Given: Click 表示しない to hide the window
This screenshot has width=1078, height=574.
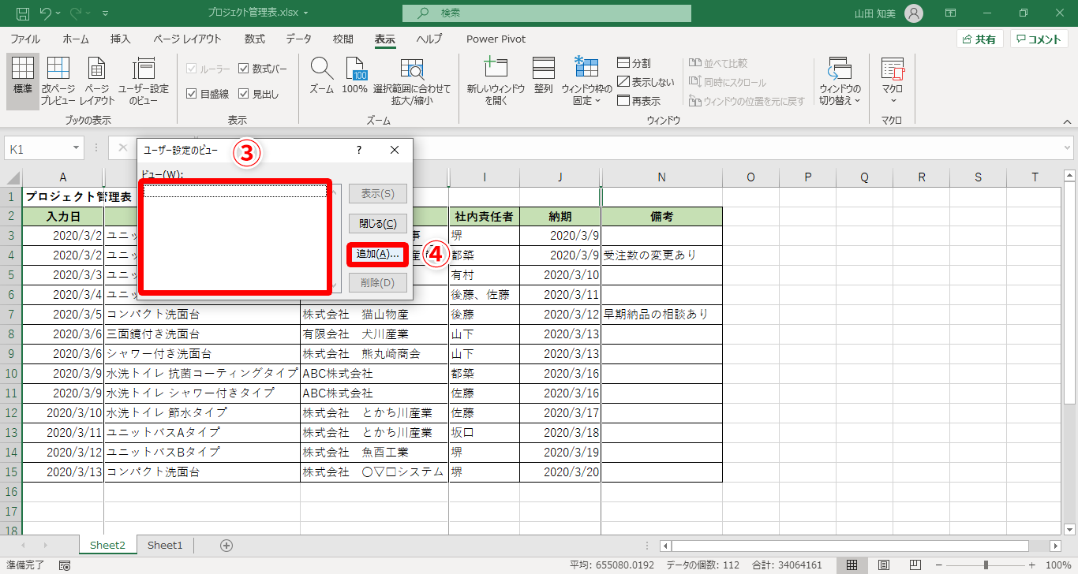Looking at the screenshot, I should 646,82.
